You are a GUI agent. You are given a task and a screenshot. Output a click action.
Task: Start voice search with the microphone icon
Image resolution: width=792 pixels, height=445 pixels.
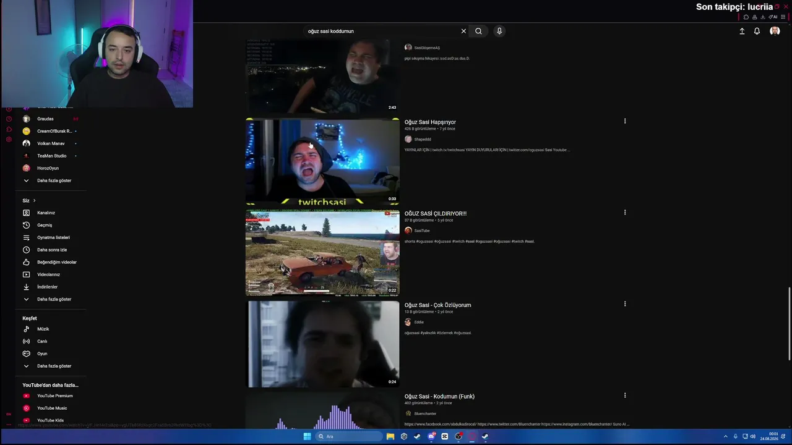[499, 31]
